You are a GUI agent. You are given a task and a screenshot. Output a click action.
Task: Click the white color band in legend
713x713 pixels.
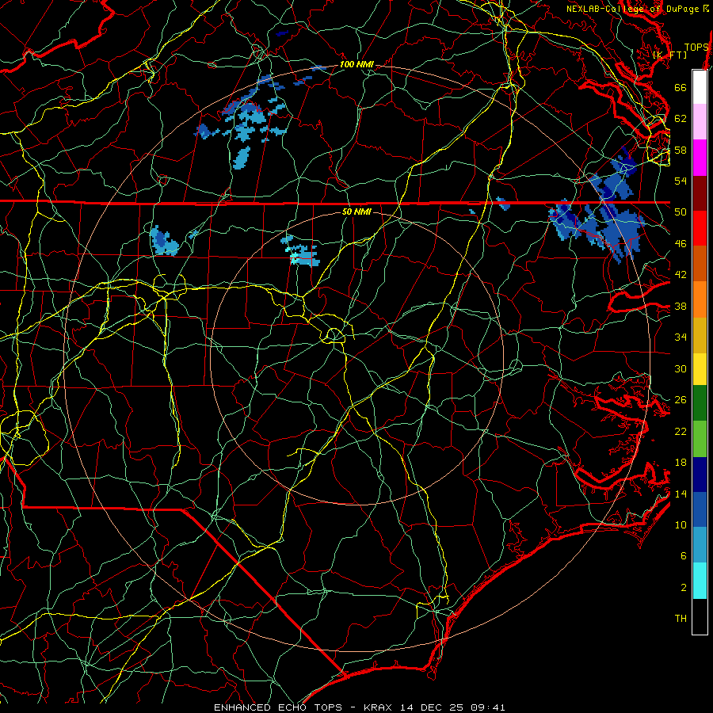click(700, 87)
